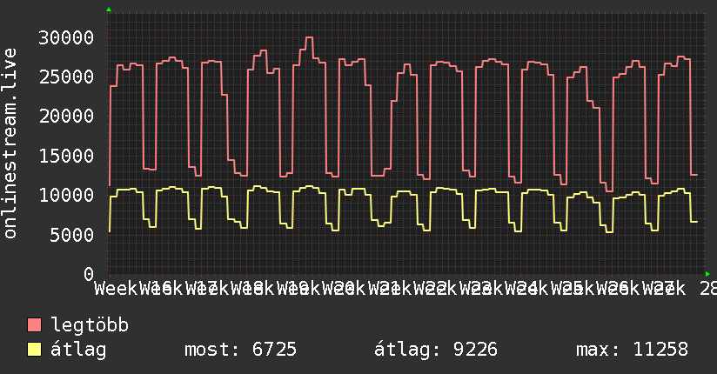Click the 5000 y-axis label
The image size is (717, 374).
click(x=72, y=235)
